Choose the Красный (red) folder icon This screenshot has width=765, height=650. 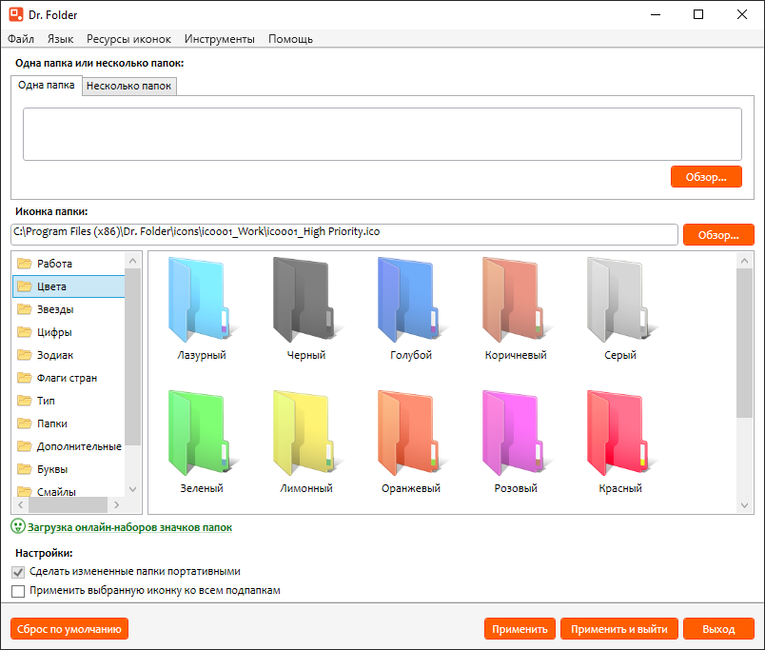click(x=619, y=434)
